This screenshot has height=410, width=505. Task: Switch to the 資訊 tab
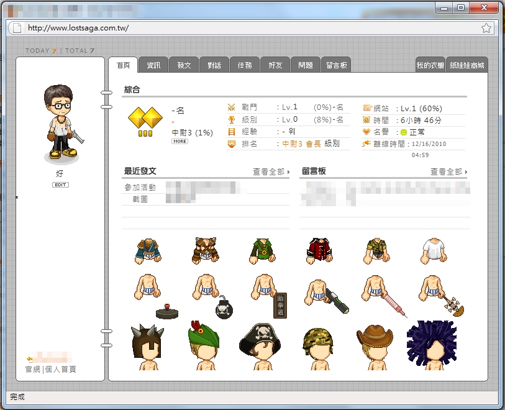(x=153, y=65)
